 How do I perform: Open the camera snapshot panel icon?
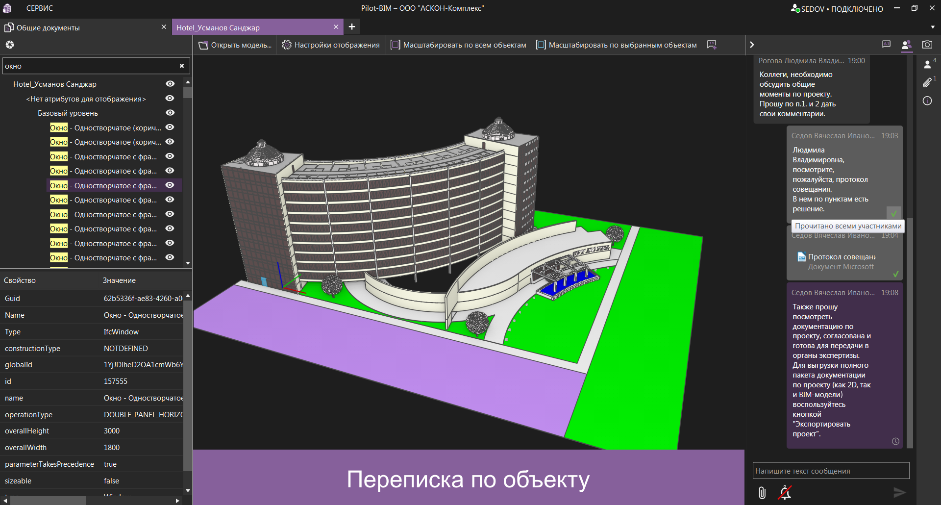(x=927, y=45)
